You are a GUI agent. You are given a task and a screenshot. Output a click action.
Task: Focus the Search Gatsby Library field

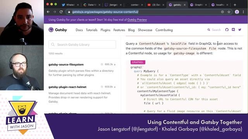(82, 45)
